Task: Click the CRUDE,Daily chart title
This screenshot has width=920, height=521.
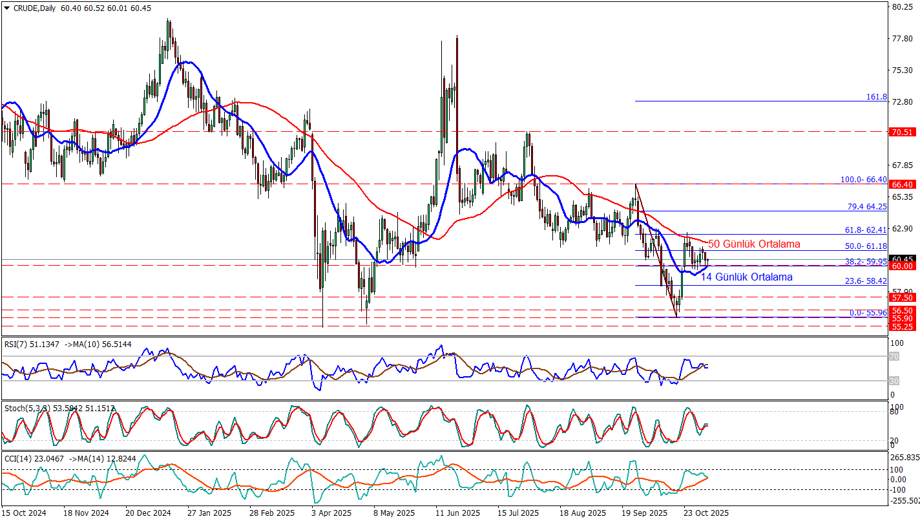Action: (x=34, y=8)
